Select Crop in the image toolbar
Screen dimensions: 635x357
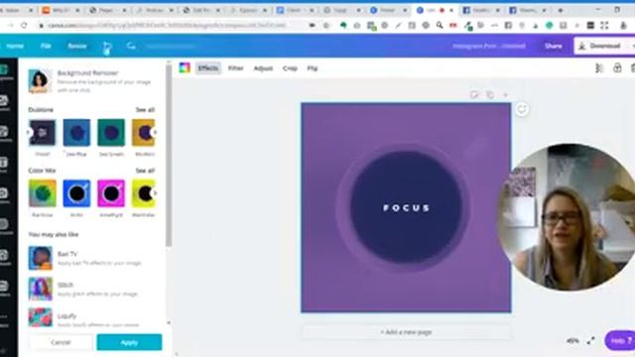[x=290, y=68]
